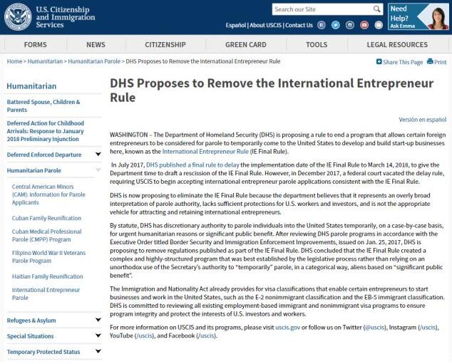Collapse the Humanitarian Parole section arrow
The image size is (452, 364).
(x=98, y=170)
